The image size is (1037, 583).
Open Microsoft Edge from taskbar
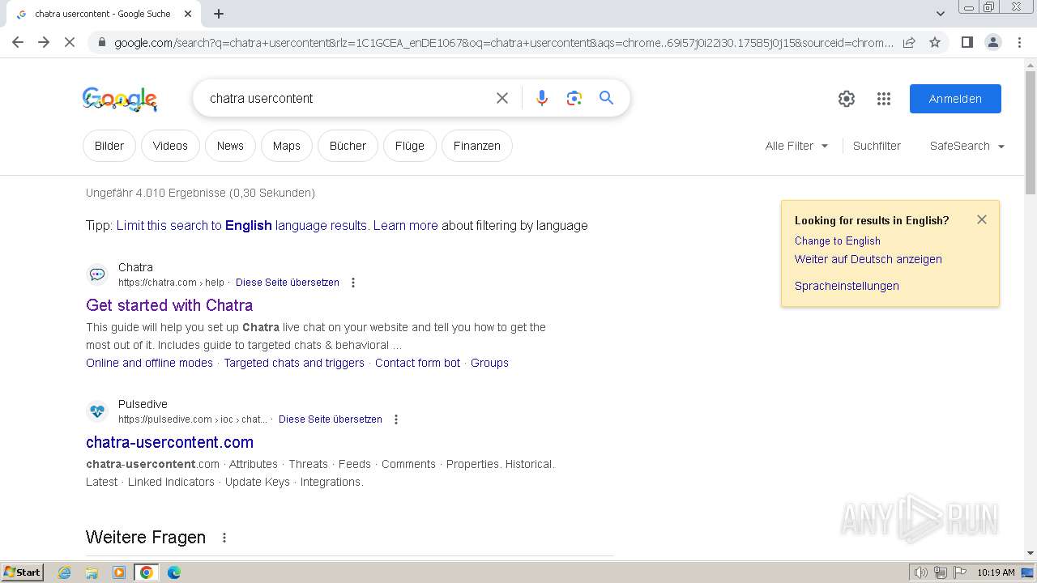point(174,572)
